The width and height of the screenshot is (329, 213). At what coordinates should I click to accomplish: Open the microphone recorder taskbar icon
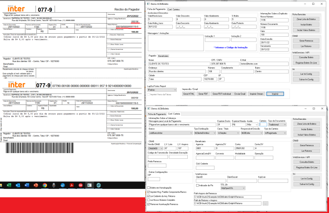click(54, 185)
